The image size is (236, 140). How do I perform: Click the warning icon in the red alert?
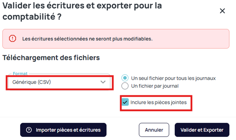(13, 38)
